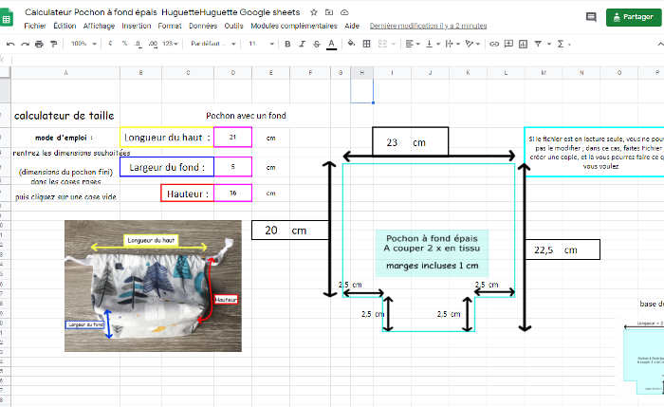This screenshot has width=664, height=407.
Task: Open the Données menu
Action: click(203, 26)
